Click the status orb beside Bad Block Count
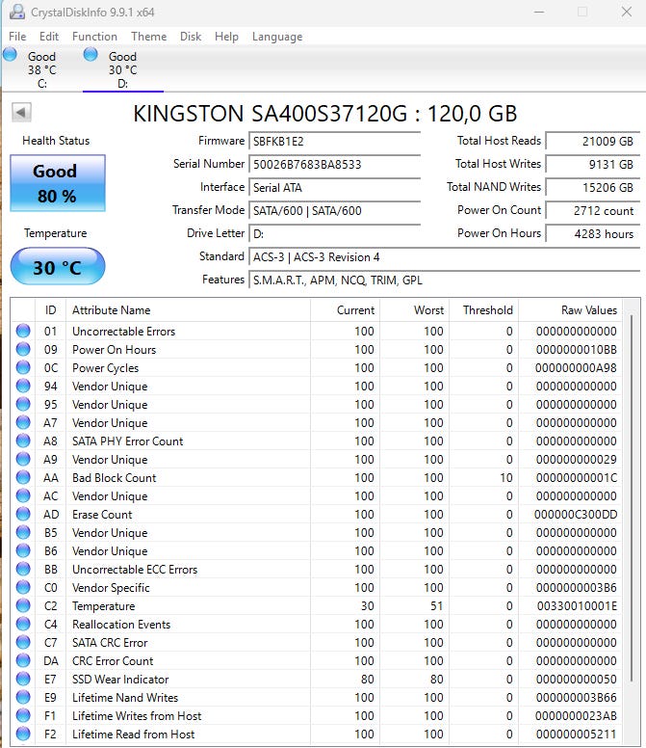646x748 pixels. click(x=23, y=477)
